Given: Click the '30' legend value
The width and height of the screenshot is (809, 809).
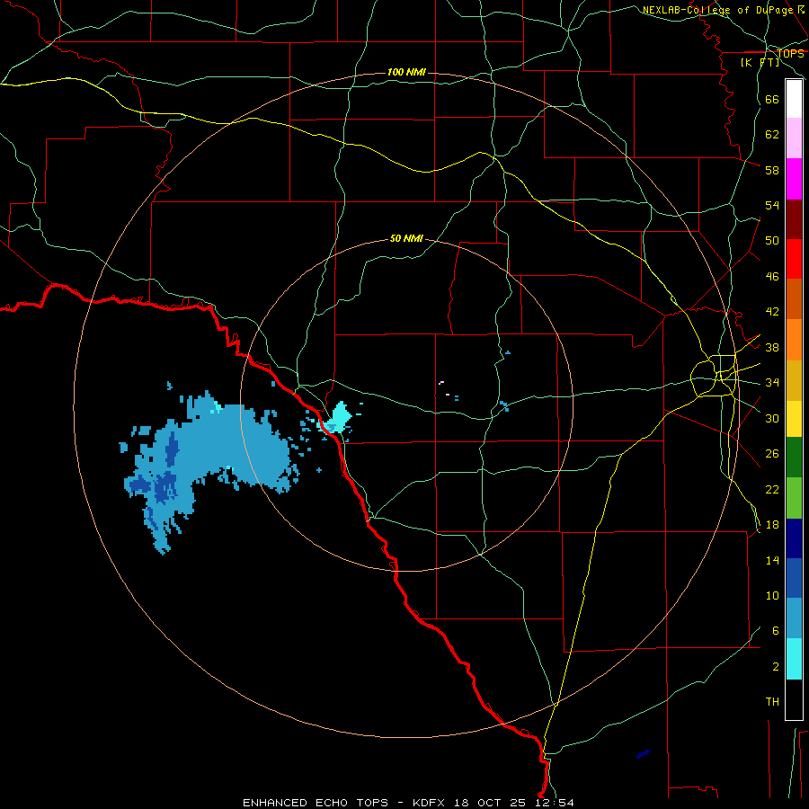Looking at the screenshot, I should tap(772, 418).
